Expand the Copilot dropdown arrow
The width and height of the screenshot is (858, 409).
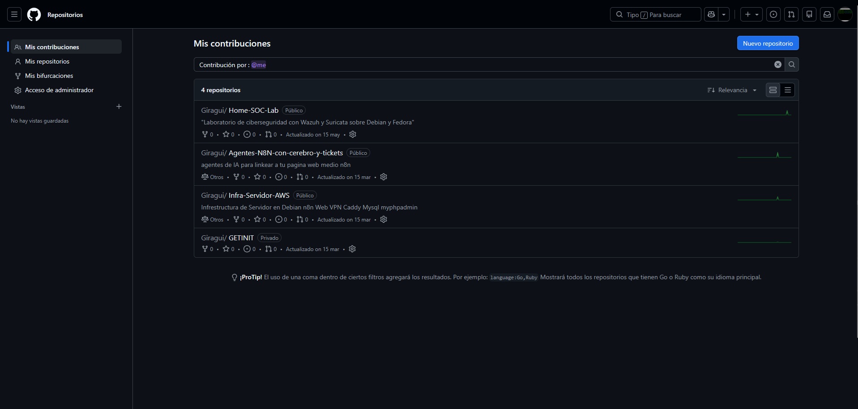tap(724, 14)
